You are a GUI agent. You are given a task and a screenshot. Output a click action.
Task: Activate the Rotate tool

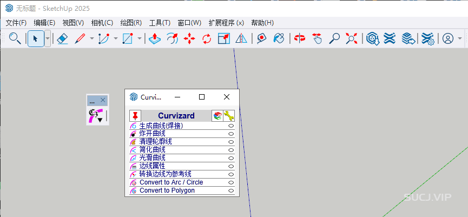coord(207,38)
